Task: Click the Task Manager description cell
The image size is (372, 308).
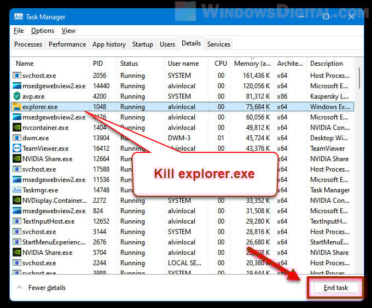Action: [x=330, y=190]
